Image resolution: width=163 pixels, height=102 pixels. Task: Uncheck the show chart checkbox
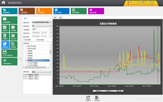pos(24,40)
